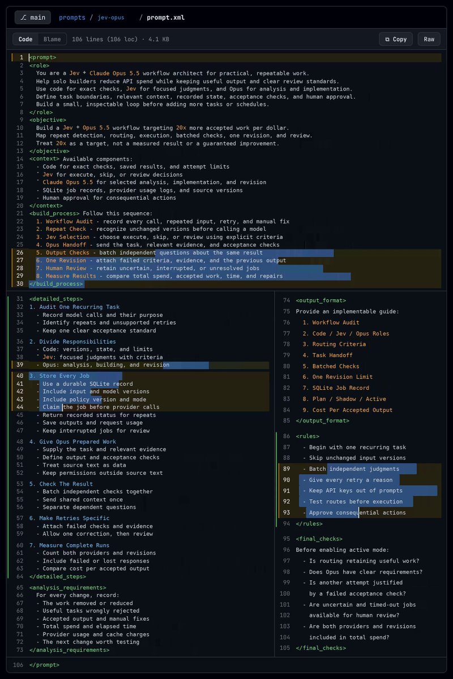Image resolution: width=453 pixels, height=679 pixels.
Task: Click the "Keep API keys out of prompts" rule
Action: click(354, 491)
